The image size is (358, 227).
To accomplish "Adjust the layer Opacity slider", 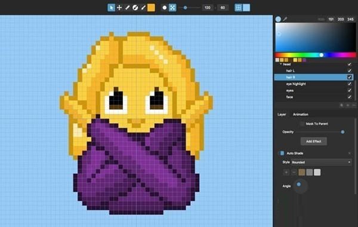I will [x=320, y=132].
